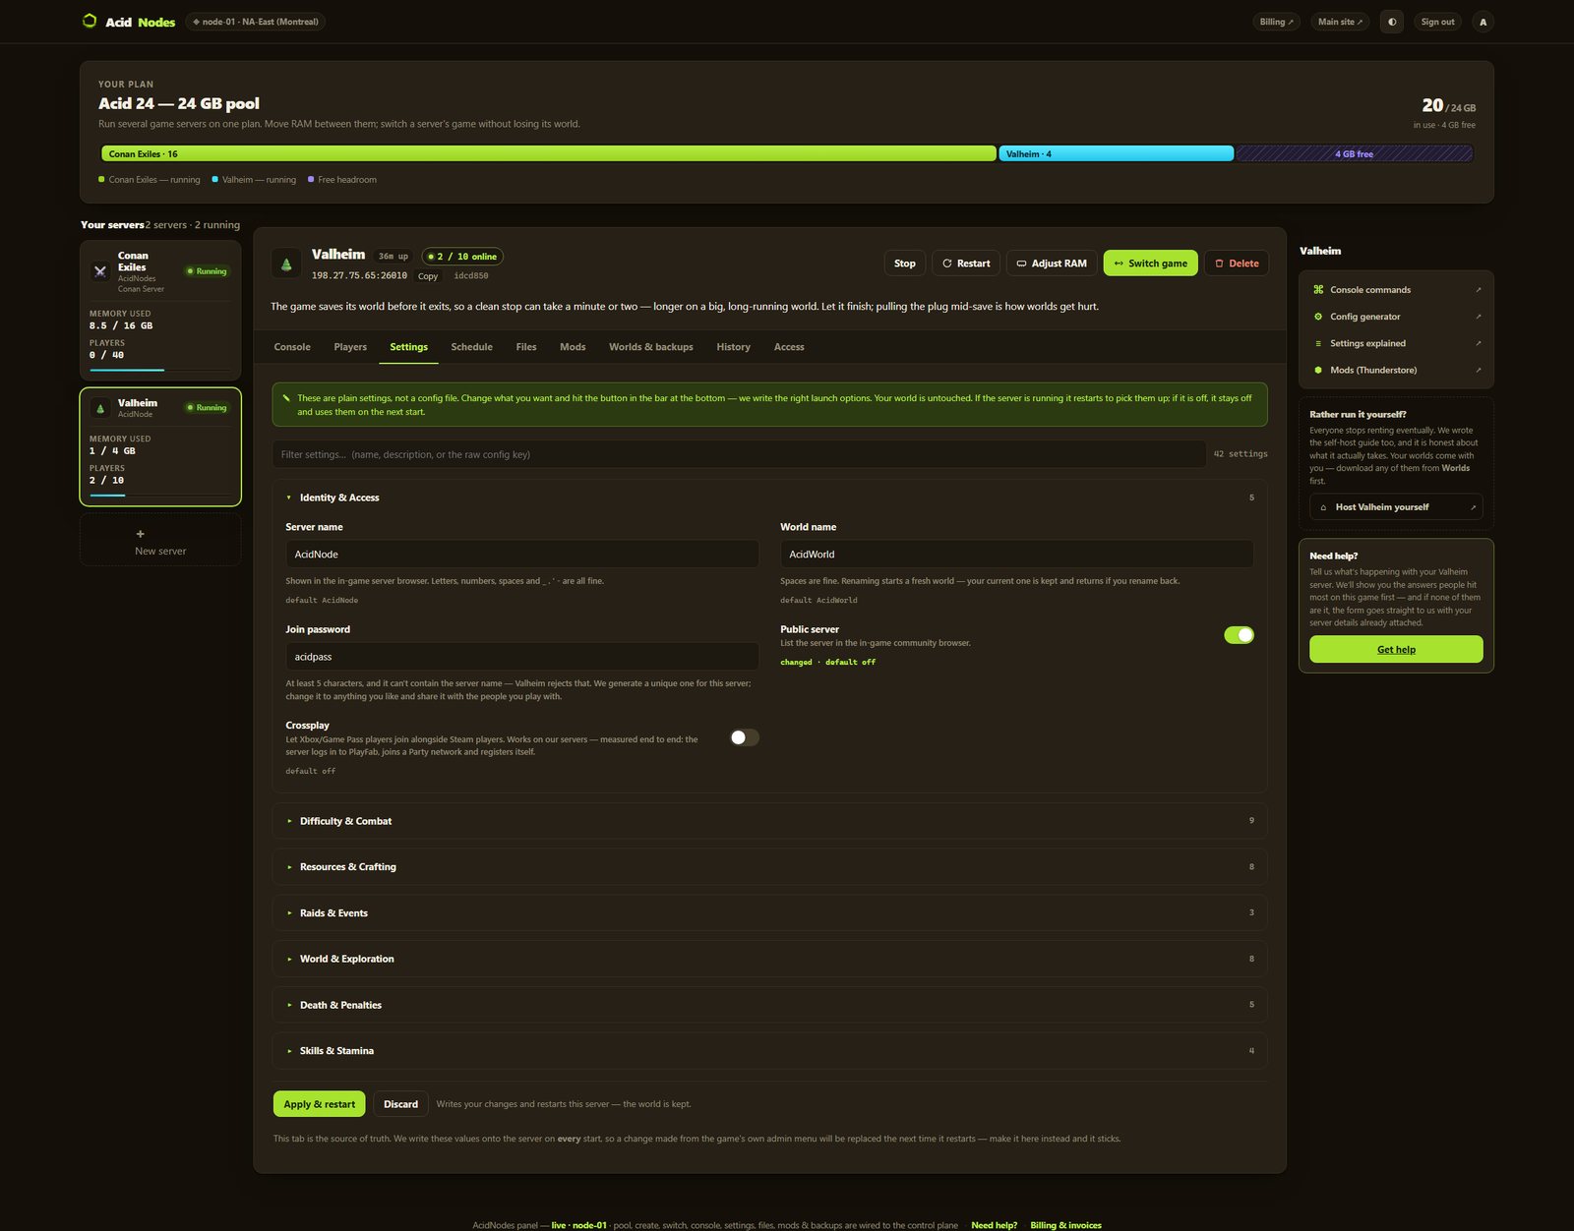Screen dimensions: 1574x1231
Task: Select the Conan Exiles server card
Action: (160, 310)
